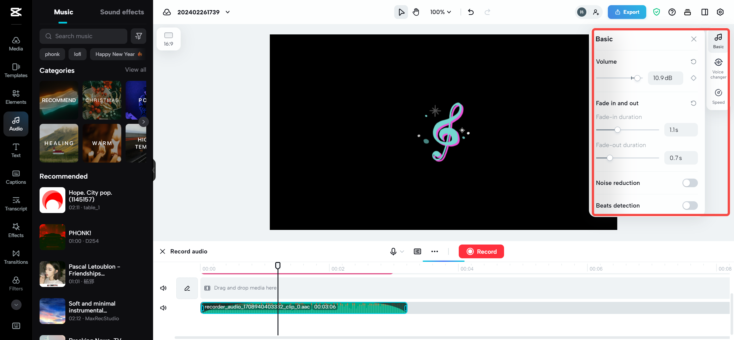Adjust the Fade-out duration slider
This screenshot has height=340, width=734.
point(610,158)
